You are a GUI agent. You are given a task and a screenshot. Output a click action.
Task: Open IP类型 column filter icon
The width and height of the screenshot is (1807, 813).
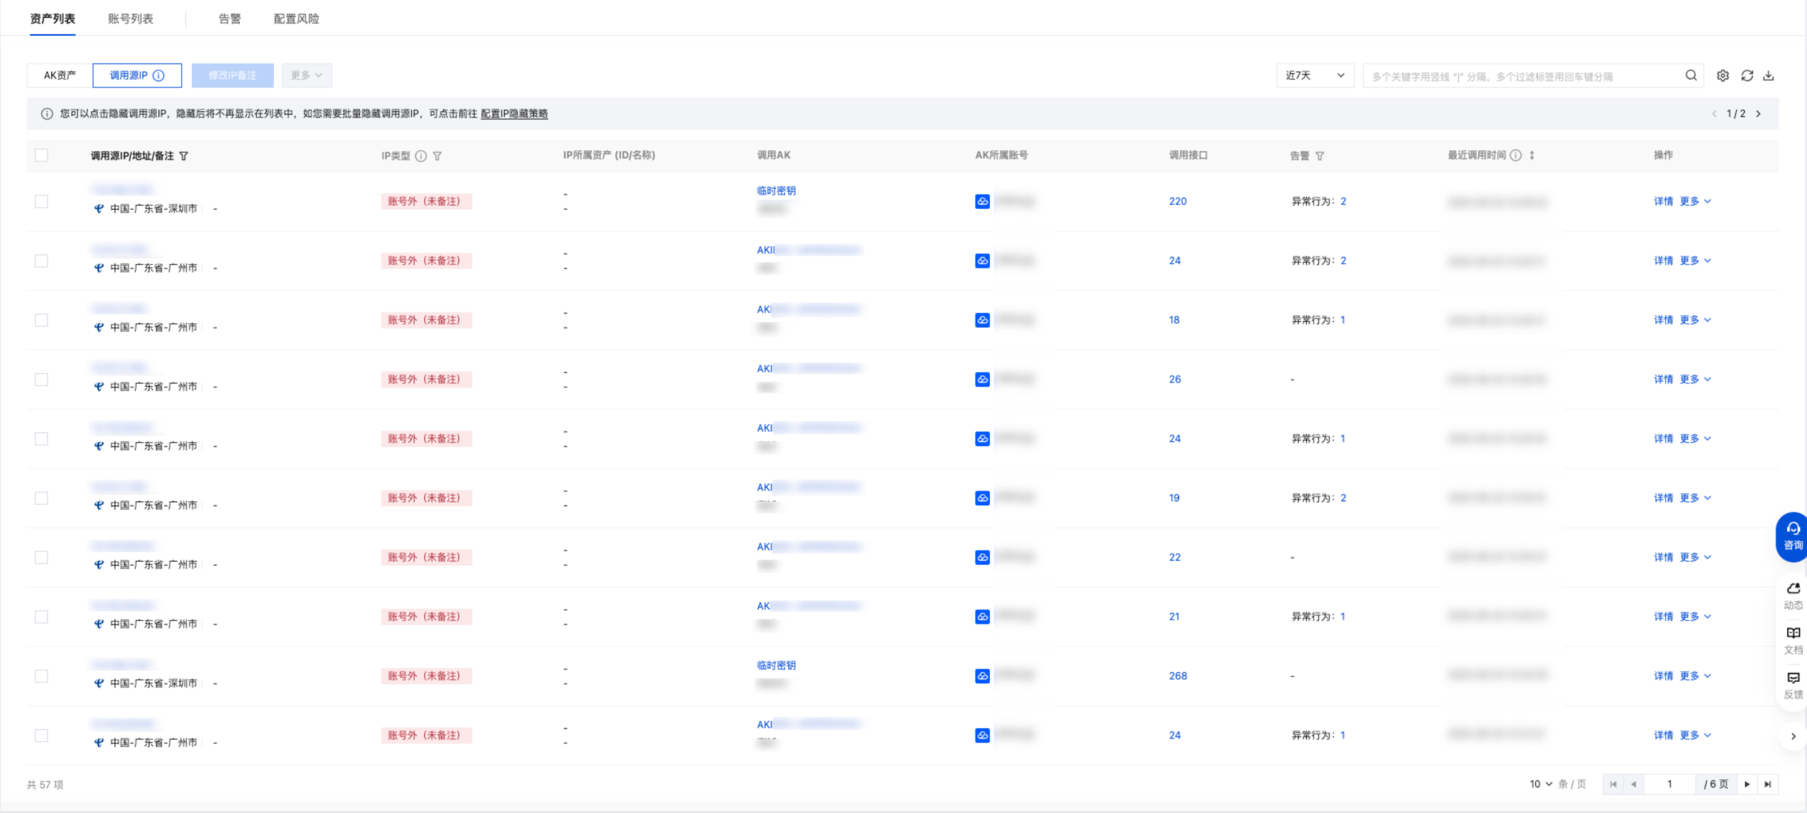click(x=437, y=156)
